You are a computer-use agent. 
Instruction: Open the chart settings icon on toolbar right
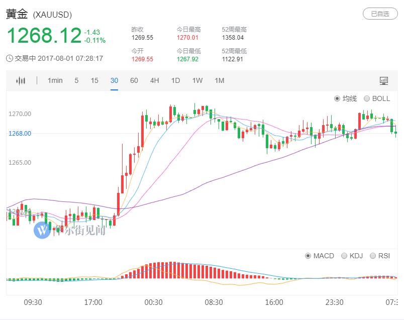click(384, 80)
